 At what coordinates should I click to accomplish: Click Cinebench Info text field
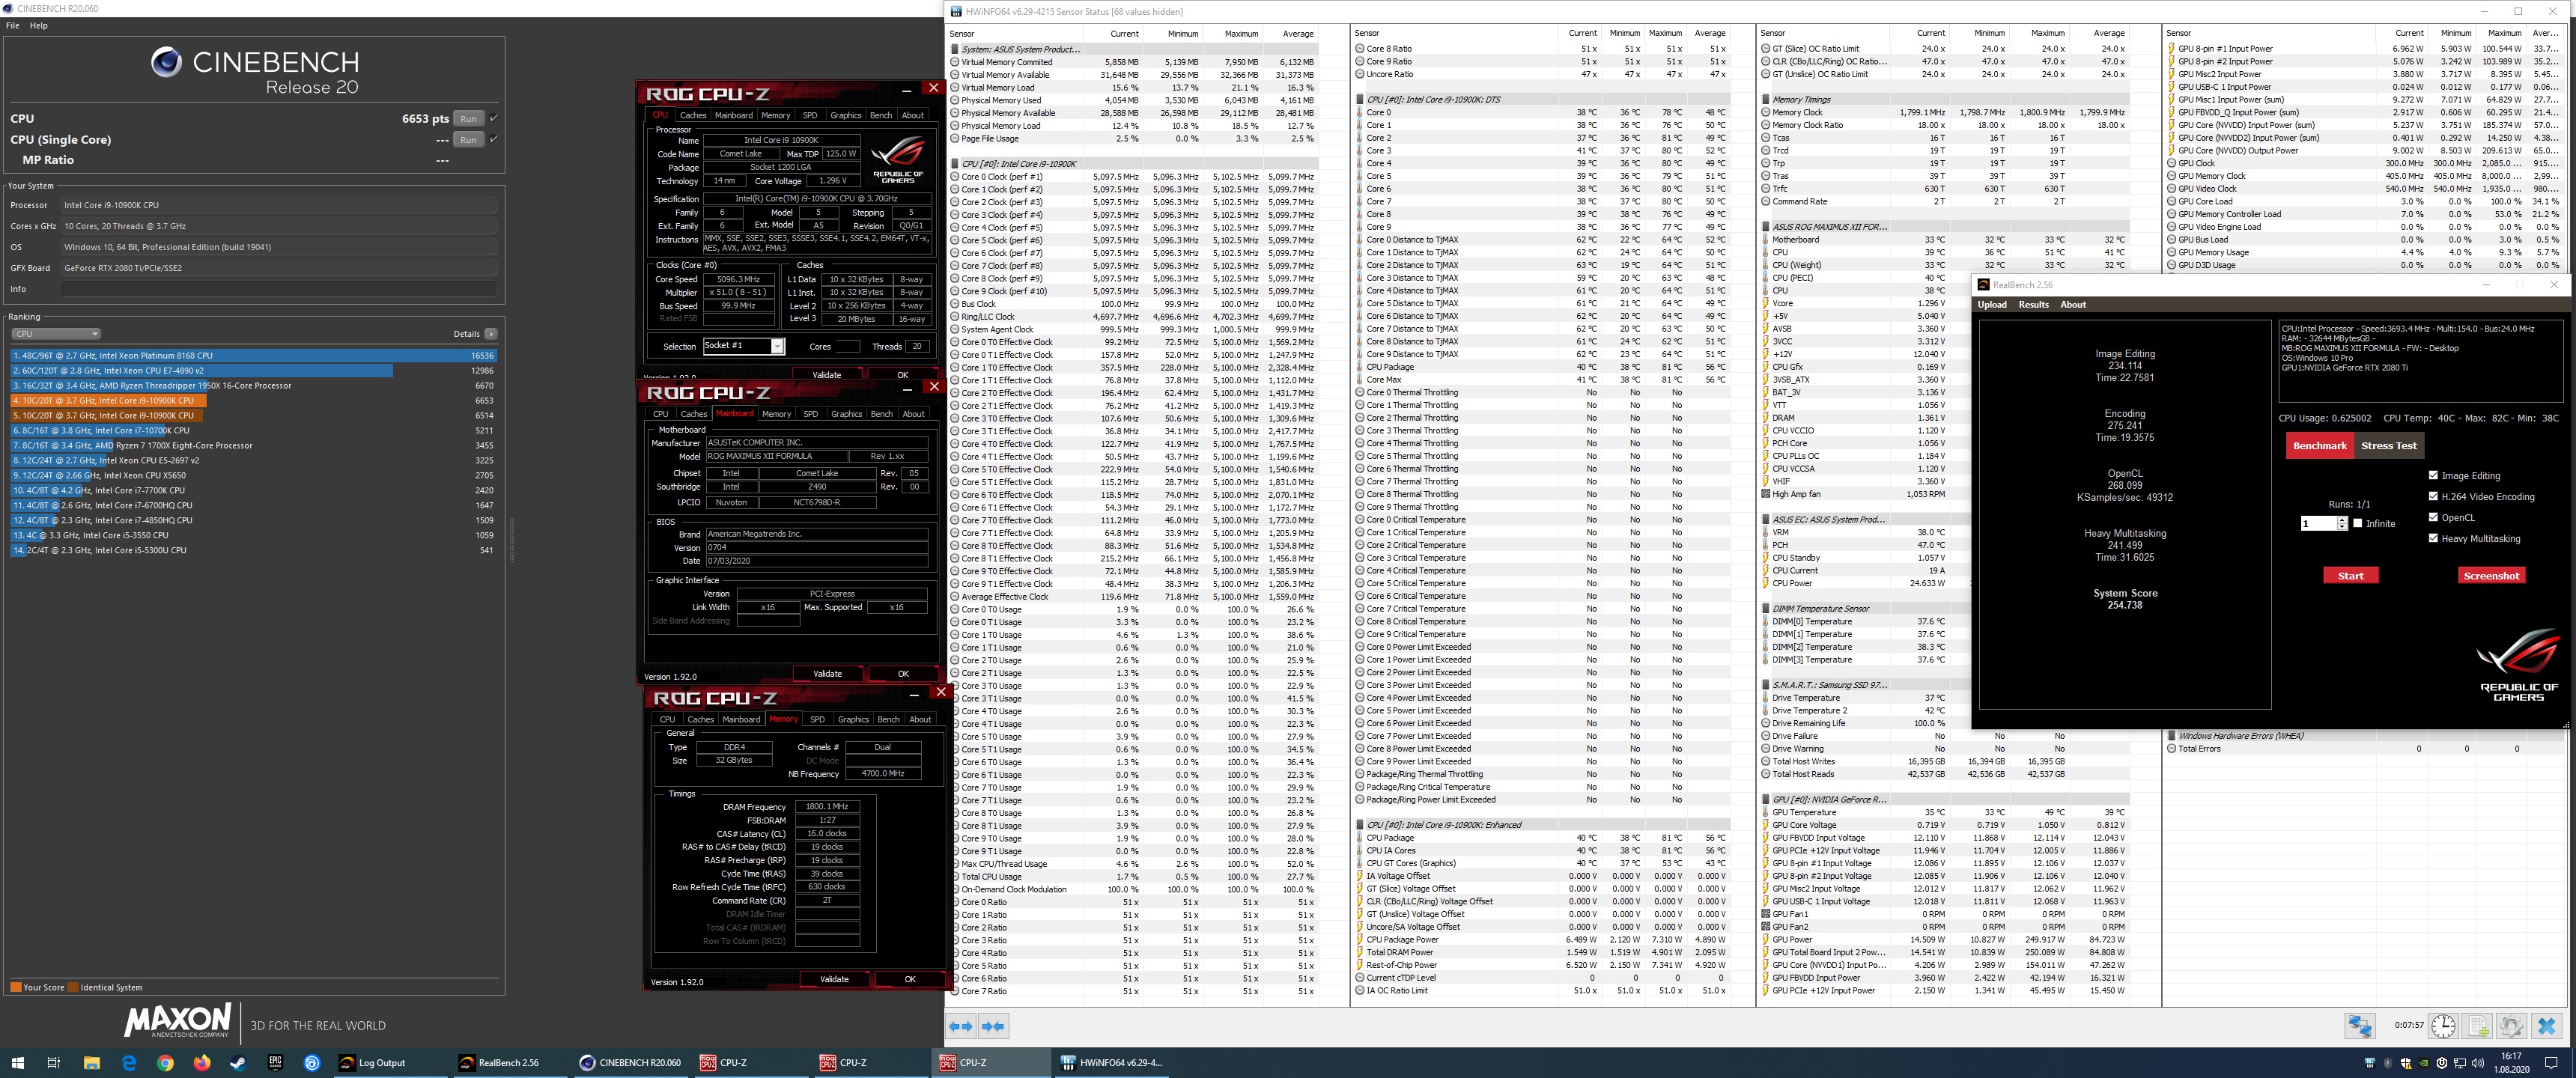coord(279,289)
